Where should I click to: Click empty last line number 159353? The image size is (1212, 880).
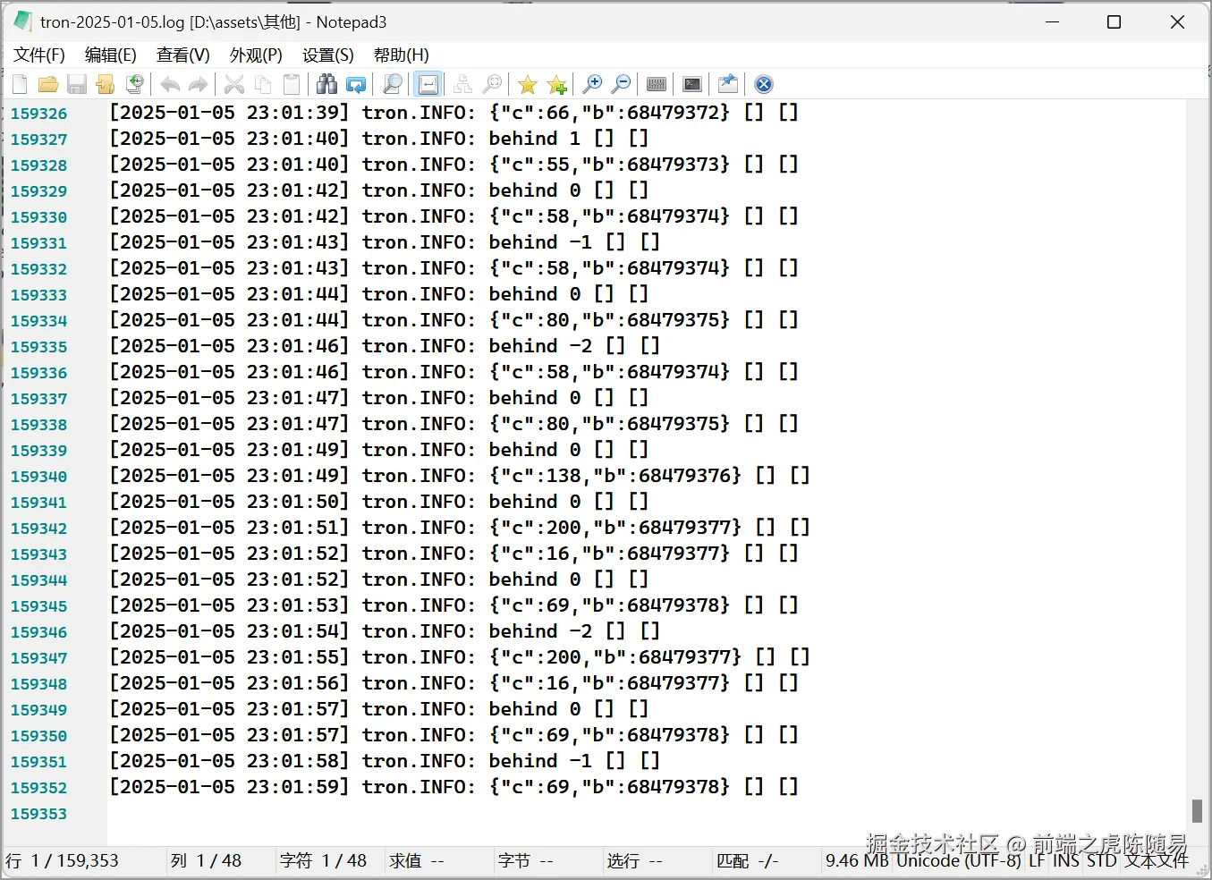tap(38, 814)
